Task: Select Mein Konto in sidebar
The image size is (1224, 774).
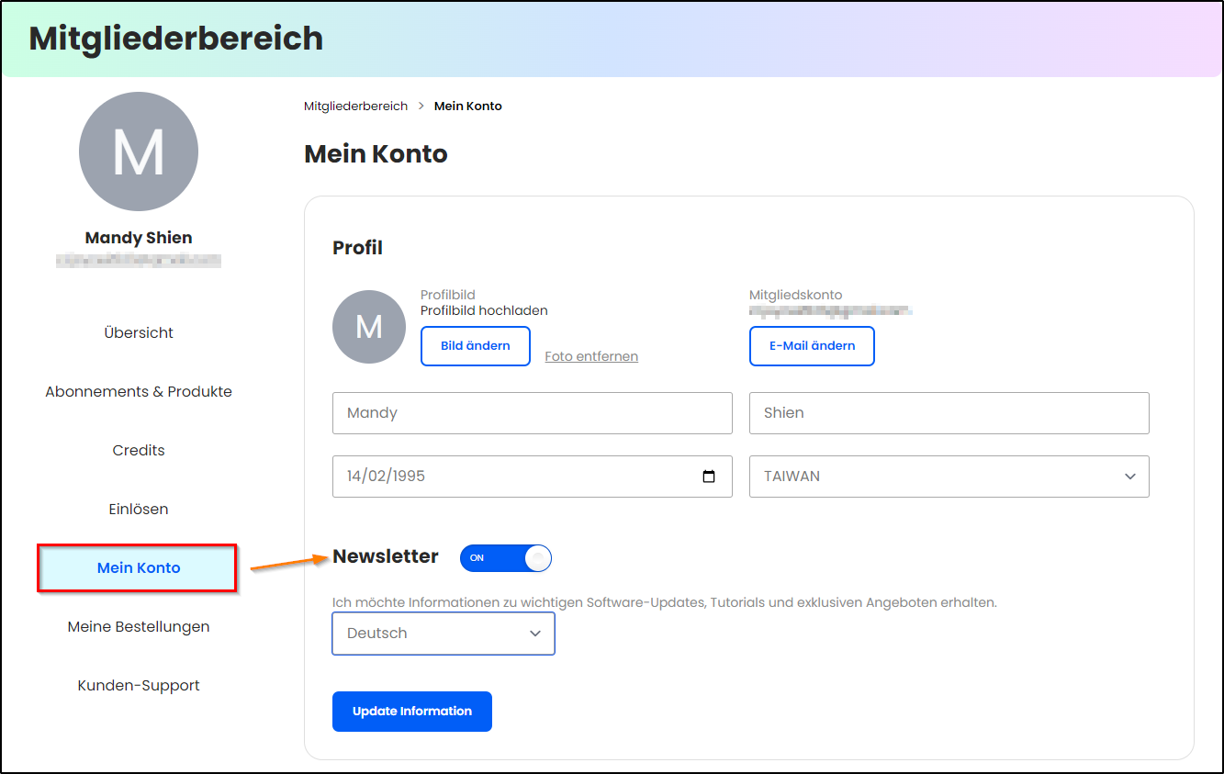Action: (x=138, y=567)
